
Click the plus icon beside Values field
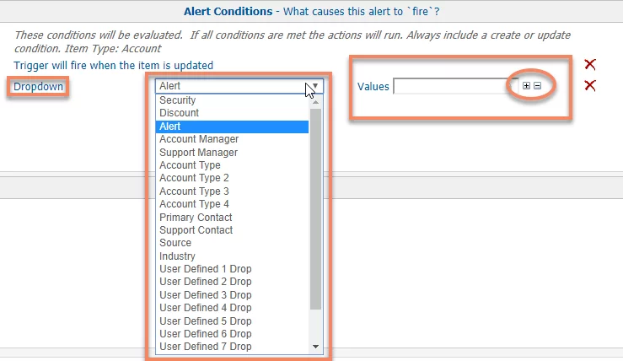[526, 86]
